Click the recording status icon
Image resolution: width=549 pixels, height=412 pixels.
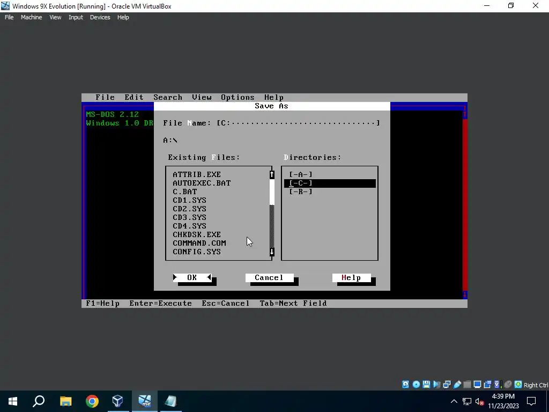tap(487, 384)
